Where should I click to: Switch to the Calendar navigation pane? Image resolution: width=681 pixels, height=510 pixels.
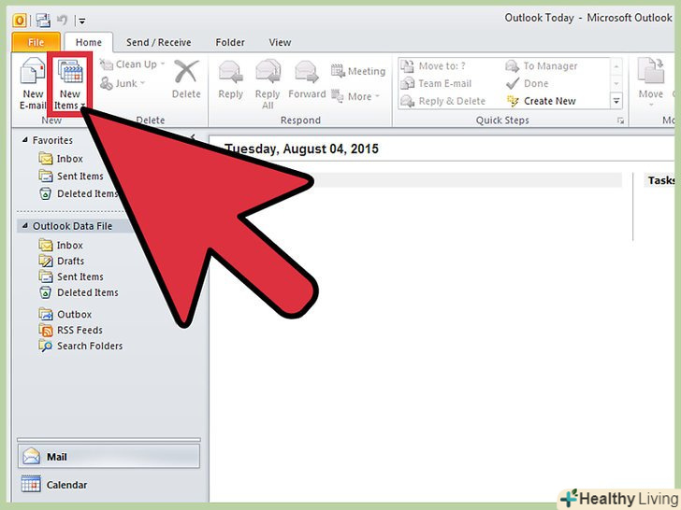tap(109, 485)
